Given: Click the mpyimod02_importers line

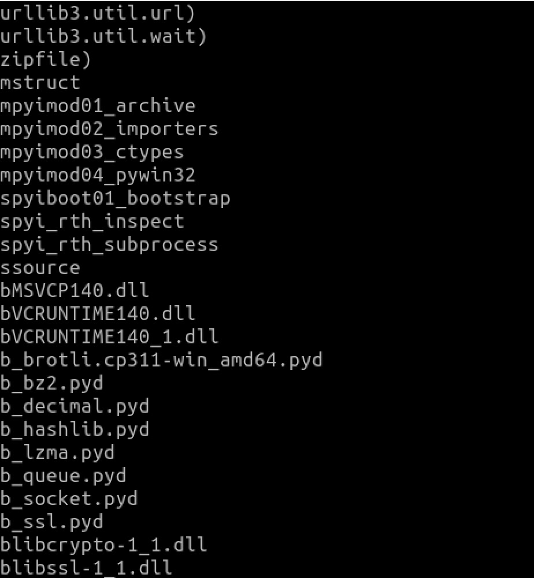Looking at the screenshot, I should tap(109, 129).
